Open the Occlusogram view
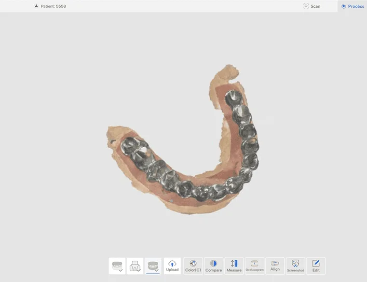The height and width of the screenshot is (282, 367). pyautogui.click(x=254, y=266)
